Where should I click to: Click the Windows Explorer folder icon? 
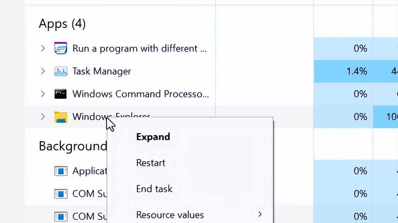61,116
